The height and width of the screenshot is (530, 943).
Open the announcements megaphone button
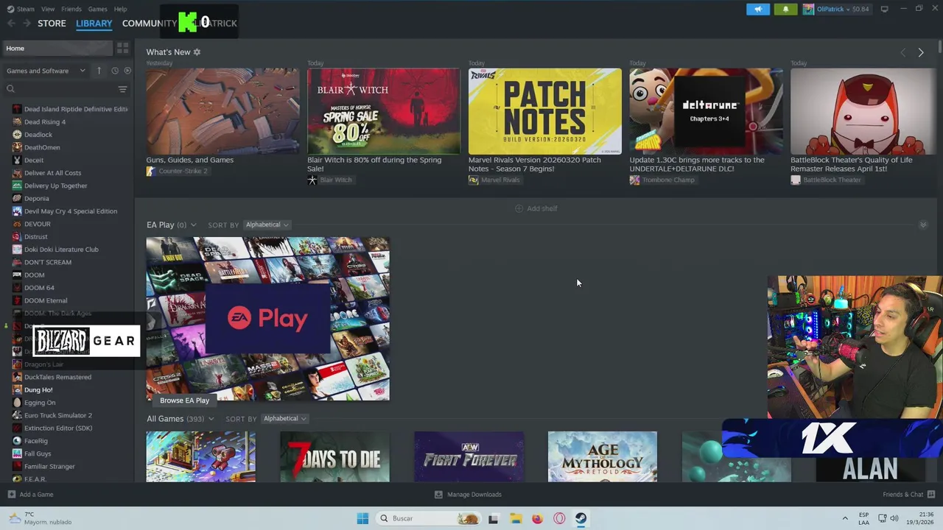click(757, 9)
